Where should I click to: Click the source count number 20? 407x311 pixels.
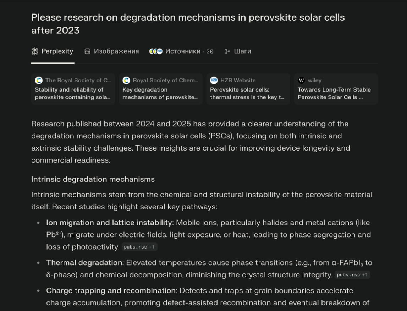tap(210, 52)
